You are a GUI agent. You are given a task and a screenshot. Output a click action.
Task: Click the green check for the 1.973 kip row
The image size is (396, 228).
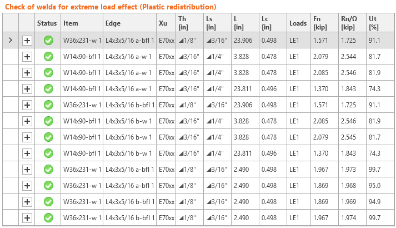click(48, 169)
